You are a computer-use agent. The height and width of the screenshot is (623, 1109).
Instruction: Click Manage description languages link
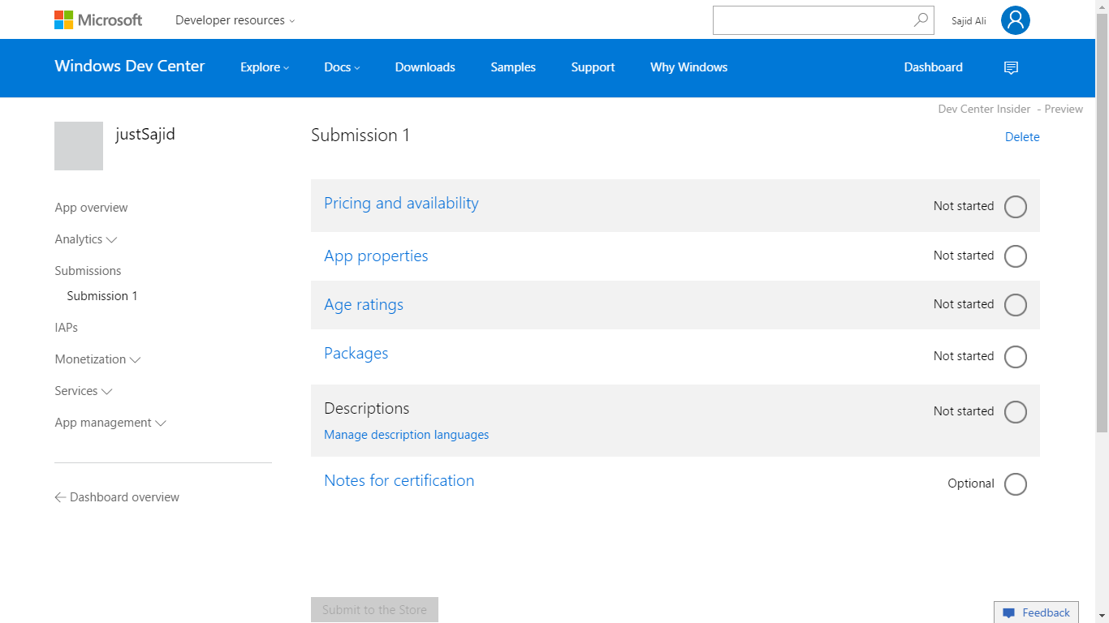406,435
